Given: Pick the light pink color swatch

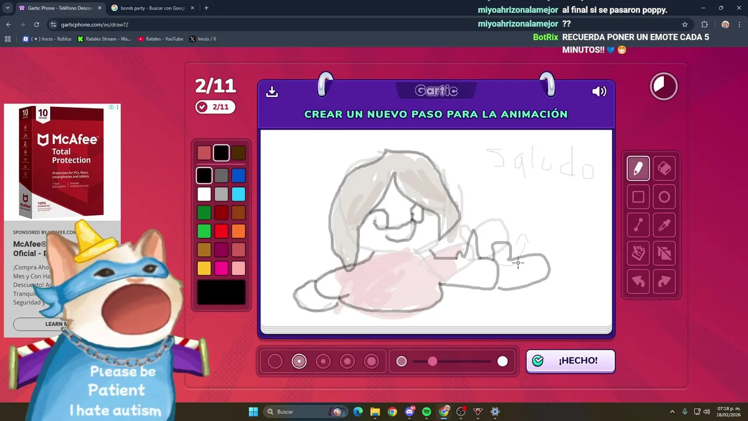Looking at the screenshot, I should [x=238, y=268].
